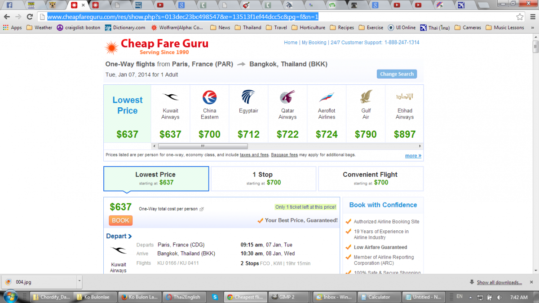Expand the Thailand bookmarks folder
This screenshot has width=539, height=303.
pyautogui.click(x=248, y=27)
